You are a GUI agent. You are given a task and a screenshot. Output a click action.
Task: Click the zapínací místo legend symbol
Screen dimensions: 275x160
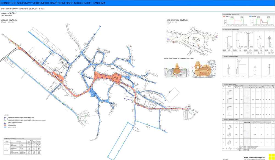(x=5, y=124)
